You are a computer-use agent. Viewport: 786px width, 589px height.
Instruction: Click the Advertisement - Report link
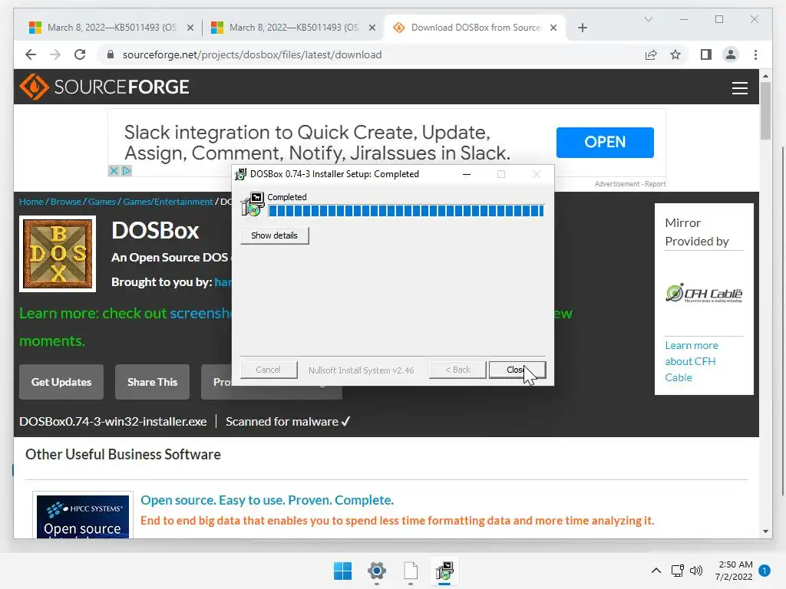tap(630, 184)
